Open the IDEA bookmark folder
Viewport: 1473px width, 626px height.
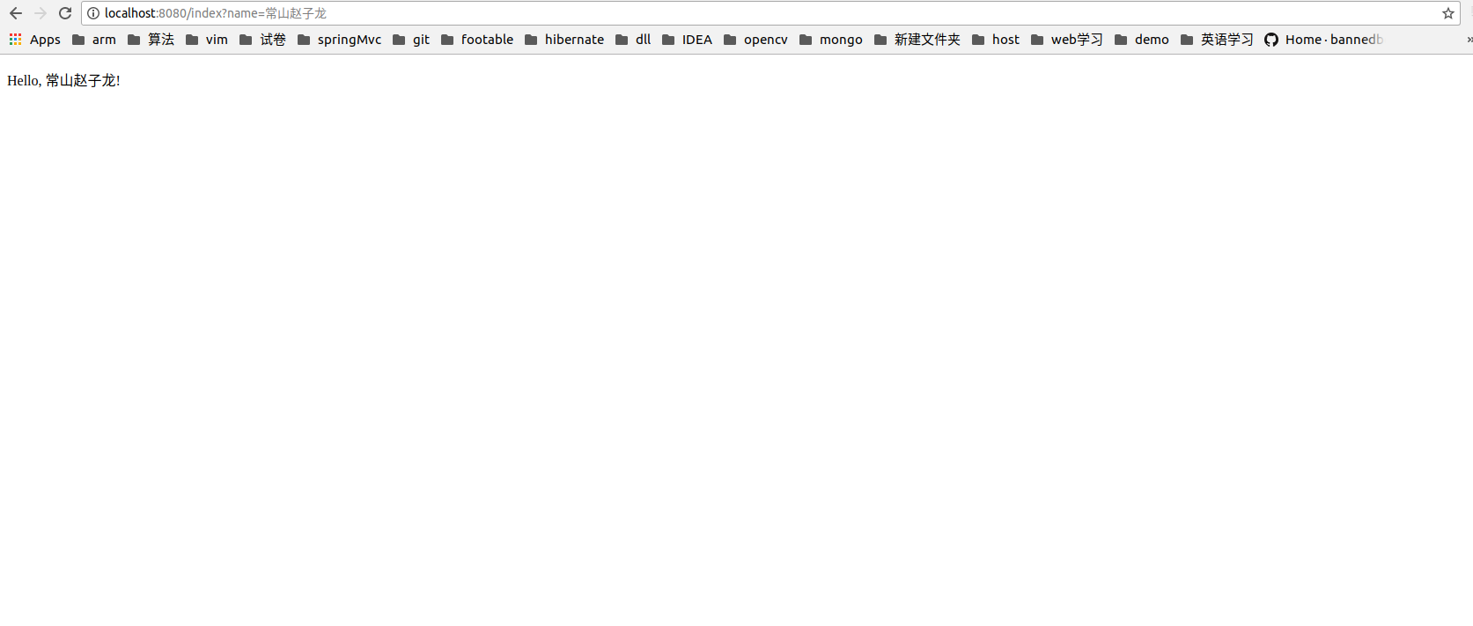(687, 40)
